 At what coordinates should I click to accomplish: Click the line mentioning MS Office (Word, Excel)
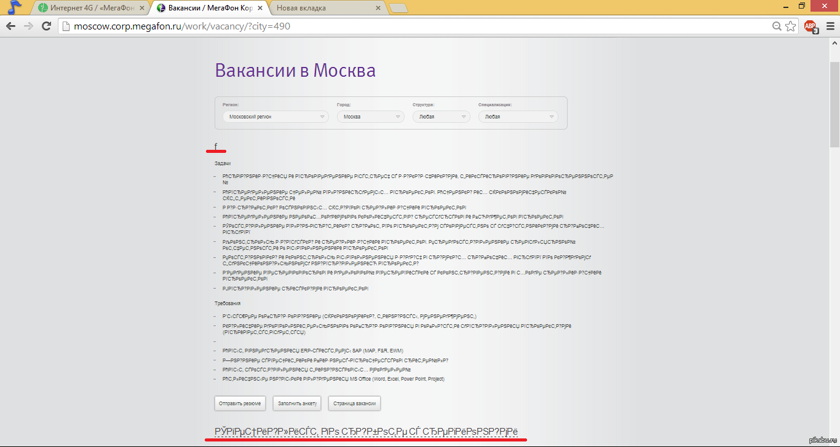333,379
